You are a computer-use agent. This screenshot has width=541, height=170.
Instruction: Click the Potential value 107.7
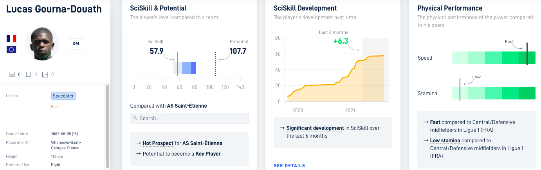[x=237, y=51]
